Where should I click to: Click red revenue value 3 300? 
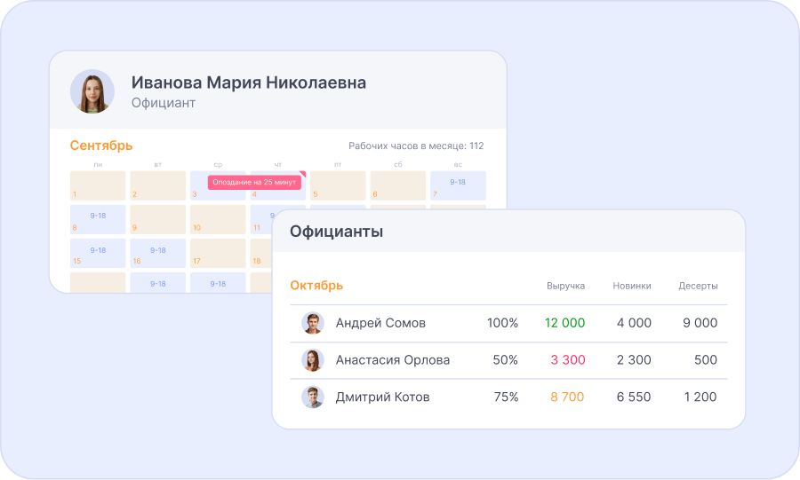568,360
